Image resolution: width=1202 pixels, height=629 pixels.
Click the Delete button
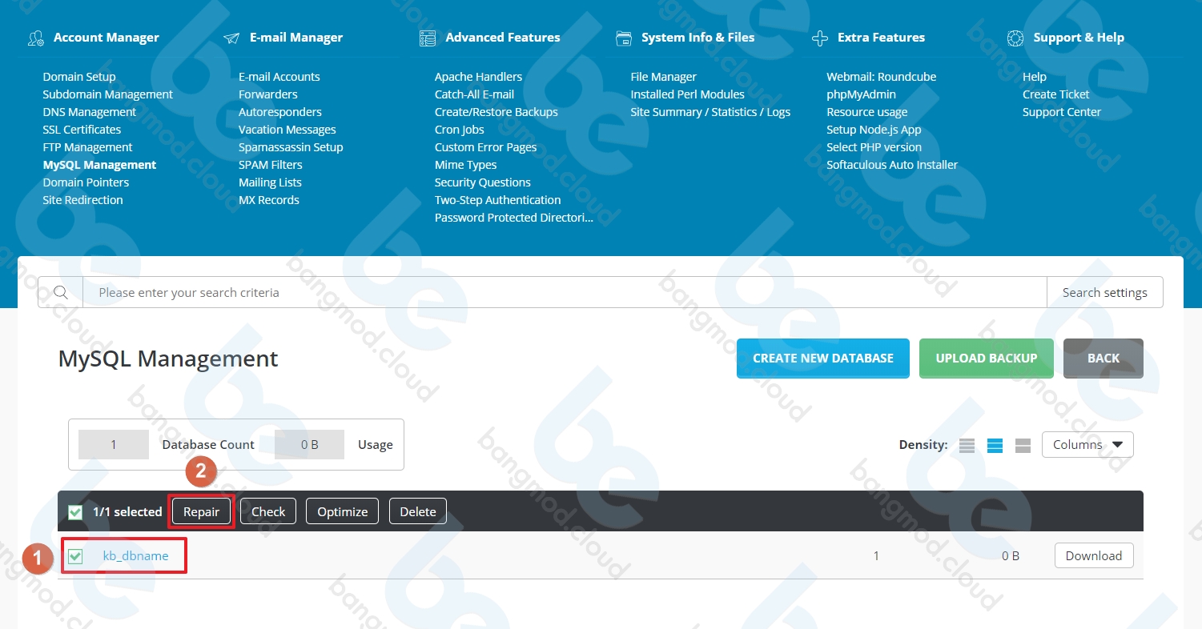418,511
